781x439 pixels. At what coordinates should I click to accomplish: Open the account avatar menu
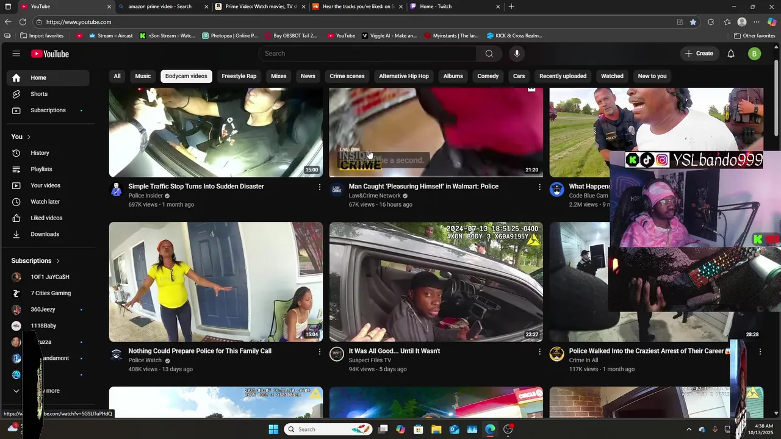click(x=755, y=54)
